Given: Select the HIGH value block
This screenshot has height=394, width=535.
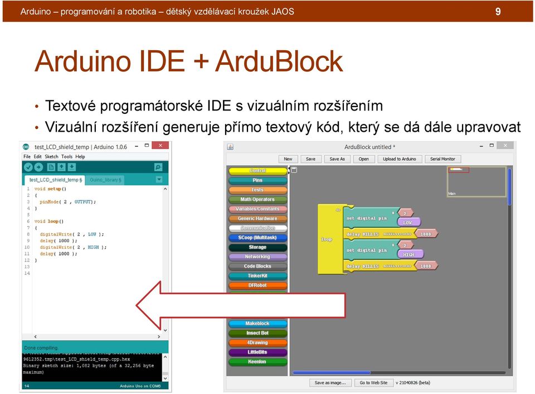Looking at the screenshot, I should point(410,254).
